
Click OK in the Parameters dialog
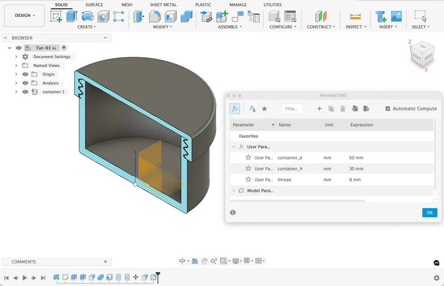point(429,213)
